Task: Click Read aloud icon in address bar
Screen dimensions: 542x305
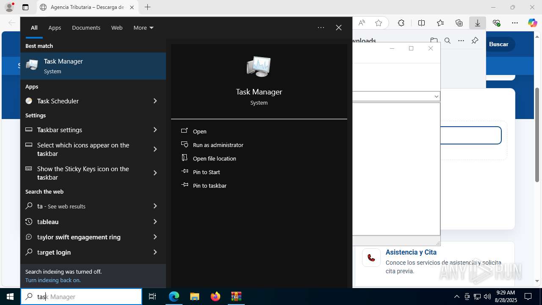Action: [x=362, y=23]
